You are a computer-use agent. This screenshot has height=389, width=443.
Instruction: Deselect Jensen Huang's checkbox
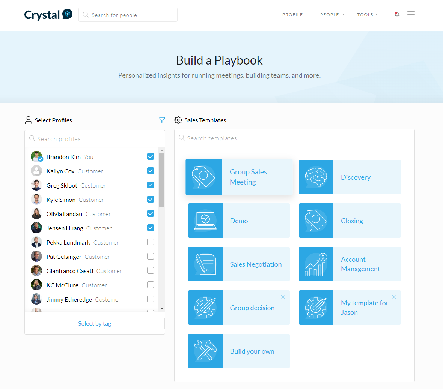151,228
